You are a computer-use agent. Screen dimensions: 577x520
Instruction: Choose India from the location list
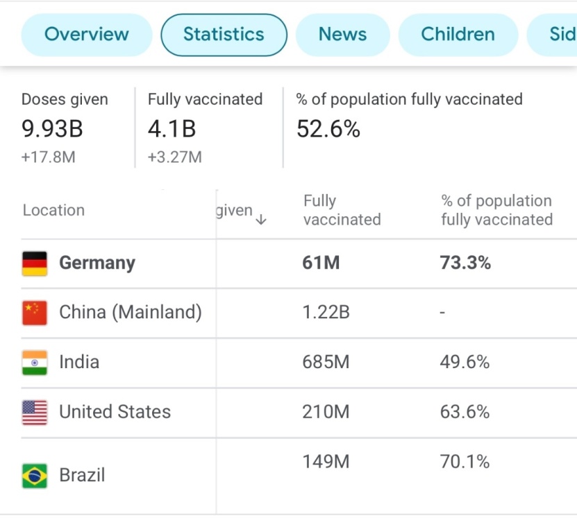click(79, 363)
